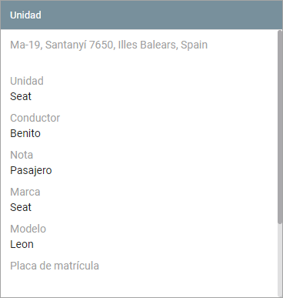This screenshot has height=298, width=283.
Task: Click the Illes Balears, Spain address portion
Action: tap(162, 45)
